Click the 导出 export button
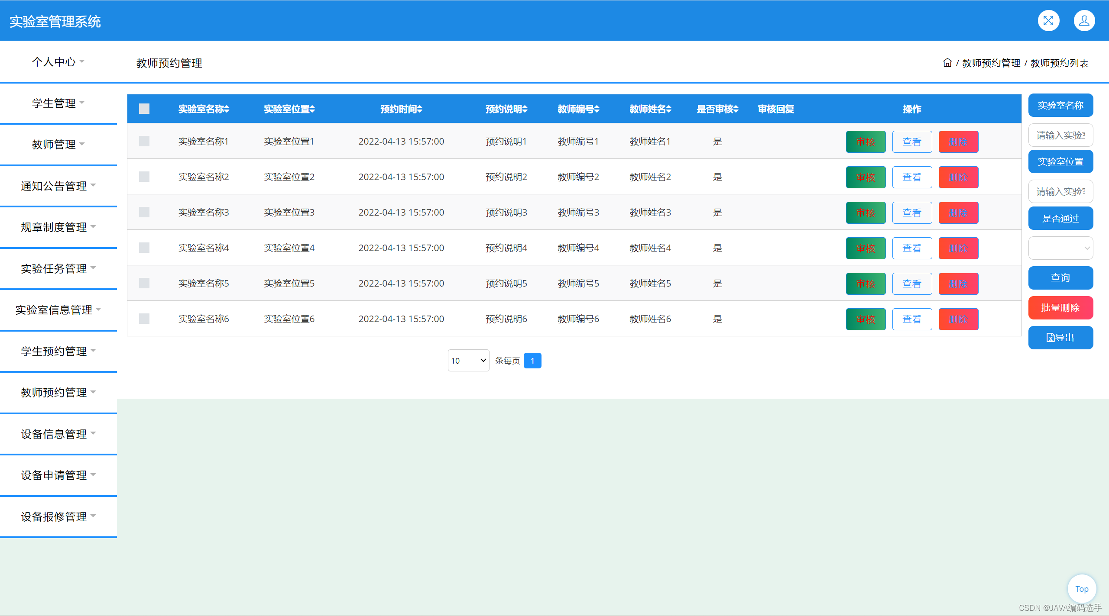 pyautogui.click(x=1060, y=338)
